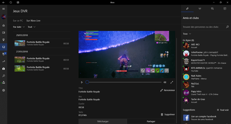Open the Activity alerts tab icon

[x=225, y=9]
